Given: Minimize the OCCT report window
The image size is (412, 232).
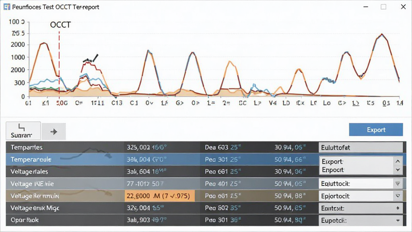Looking at the screenshot, I should click(x=366, y=7).
